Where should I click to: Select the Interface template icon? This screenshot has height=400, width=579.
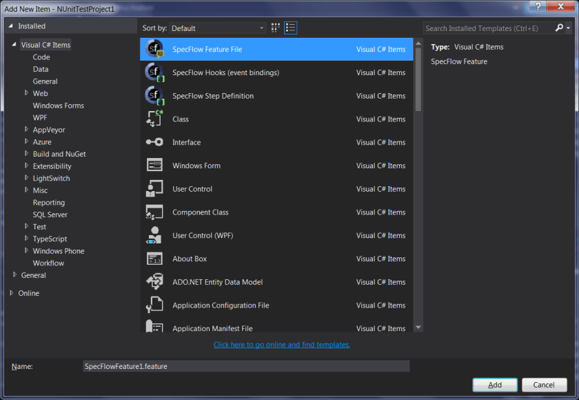coord(155,142)
